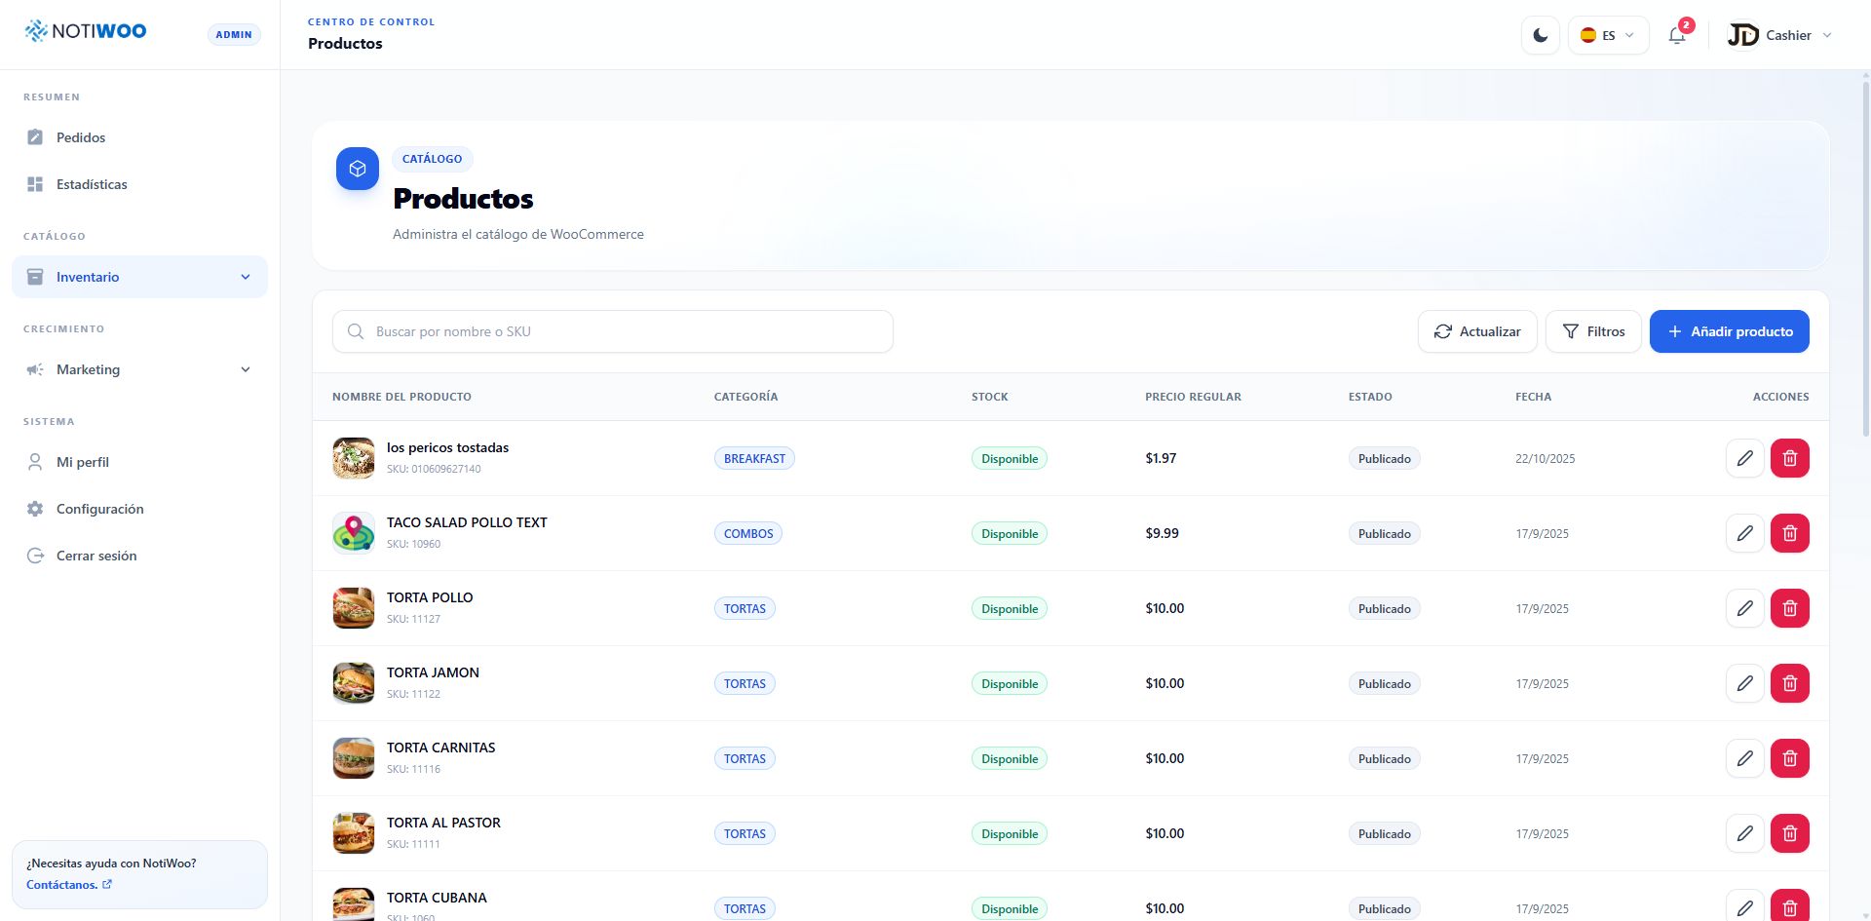Click the Precio regular column header
Image resolution: width=1871 pixels, height=921 pixels.
coord(1193,397)
